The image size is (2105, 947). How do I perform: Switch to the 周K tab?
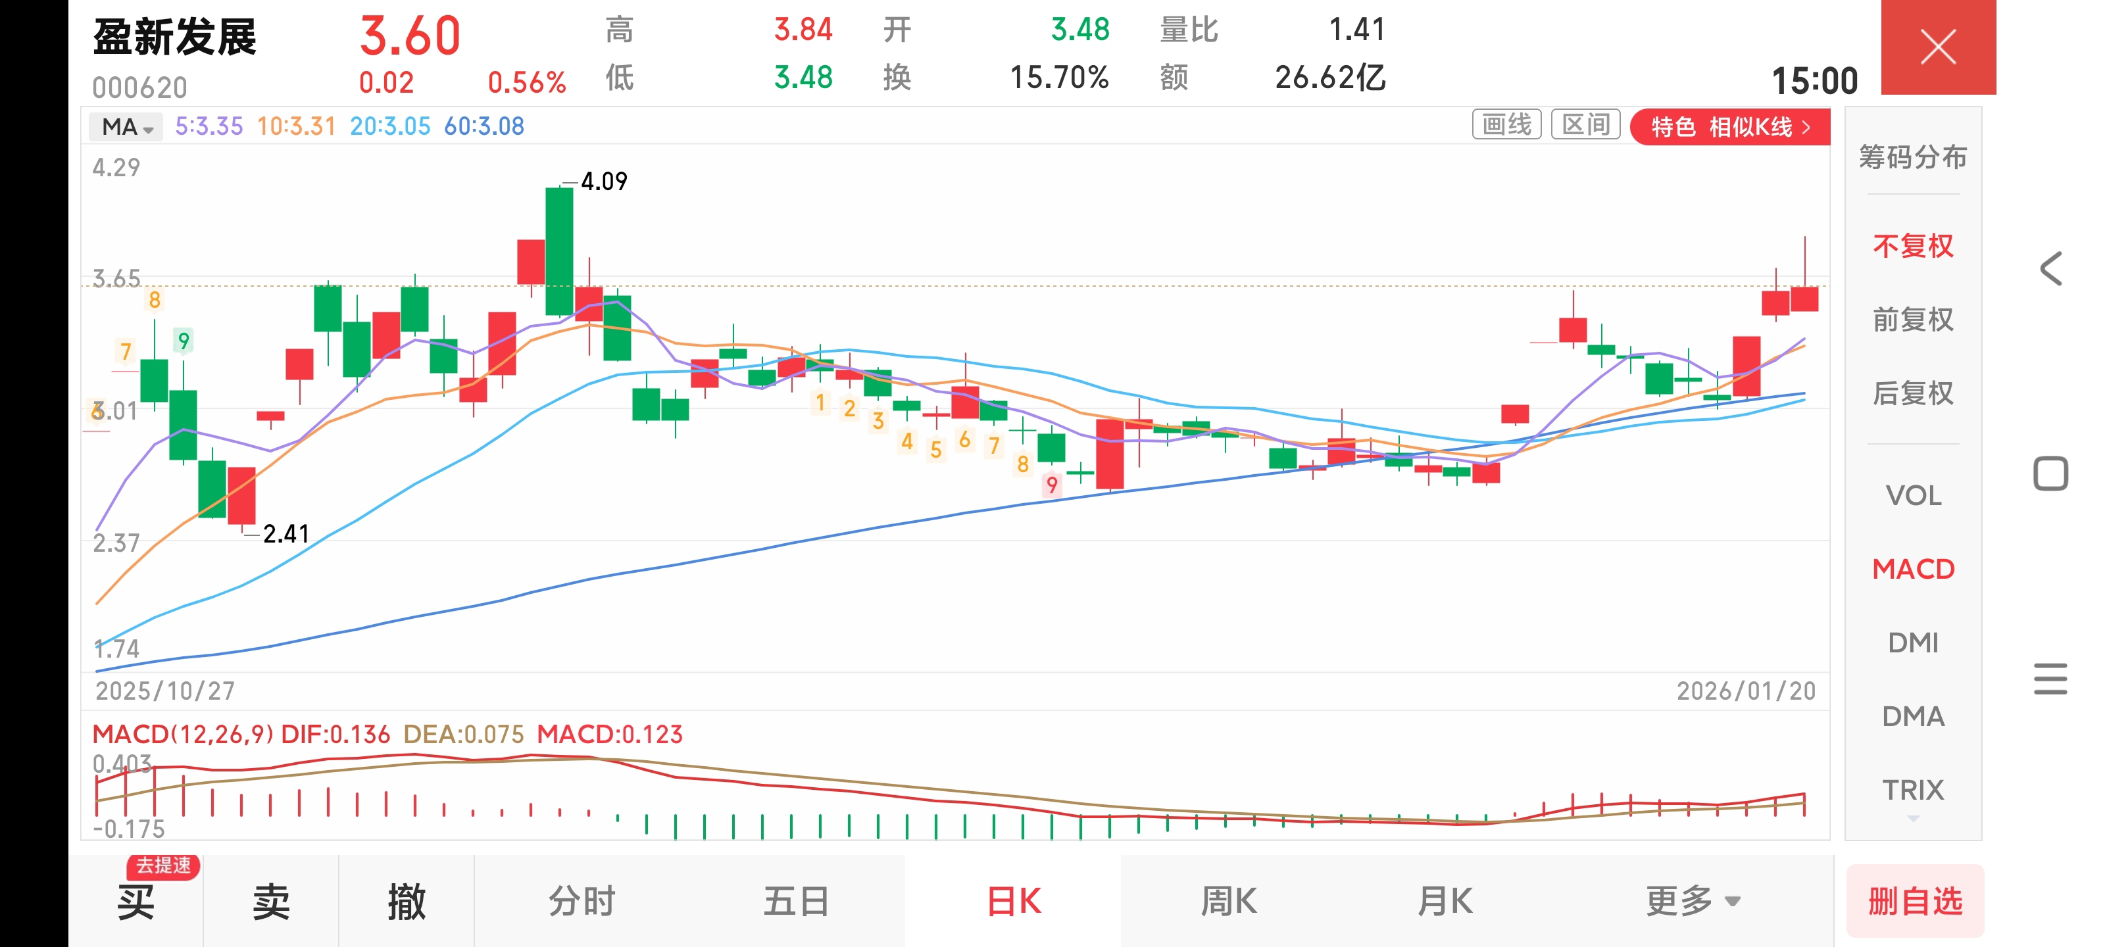pos(1228,901)
